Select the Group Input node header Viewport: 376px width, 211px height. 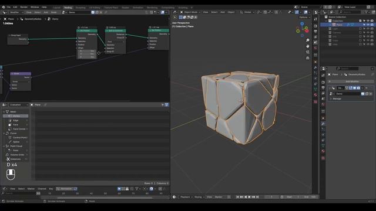(x=18, y=35)
